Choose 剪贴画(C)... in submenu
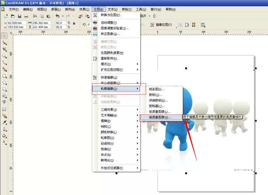 tap(161, 106)
